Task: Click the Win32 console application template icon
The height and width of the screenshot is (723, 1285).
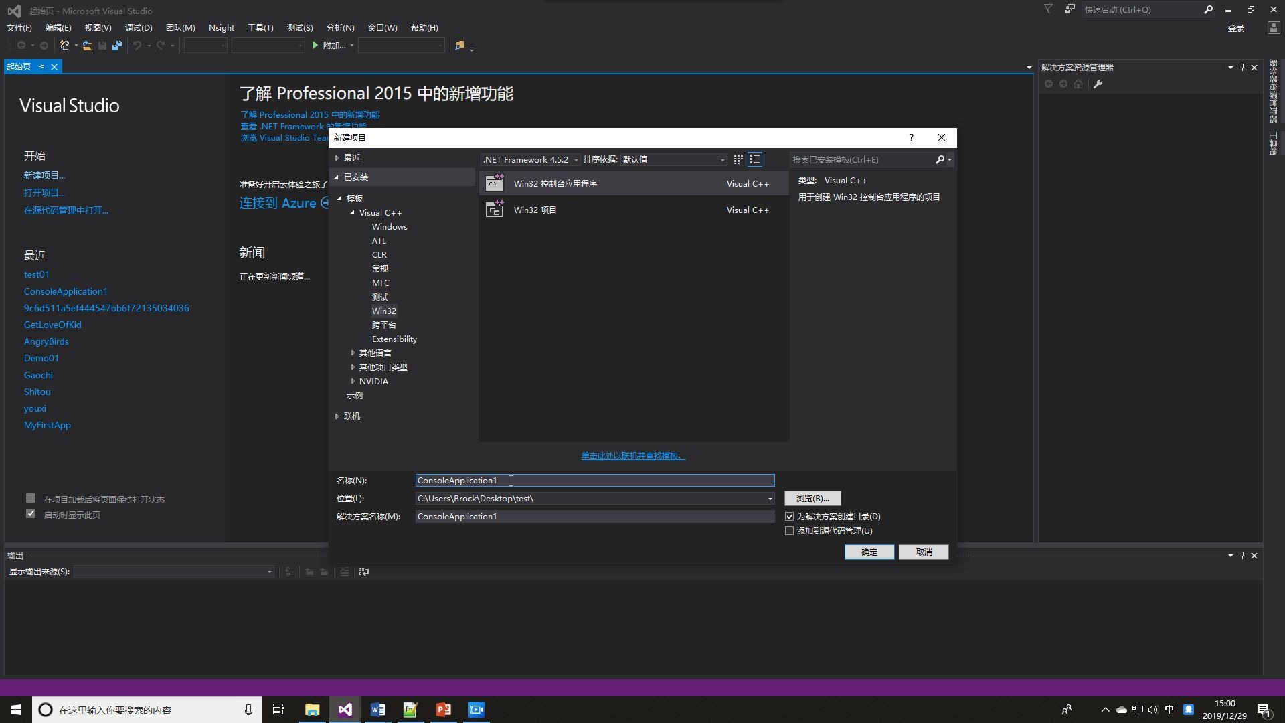Action: pos(495,183)
